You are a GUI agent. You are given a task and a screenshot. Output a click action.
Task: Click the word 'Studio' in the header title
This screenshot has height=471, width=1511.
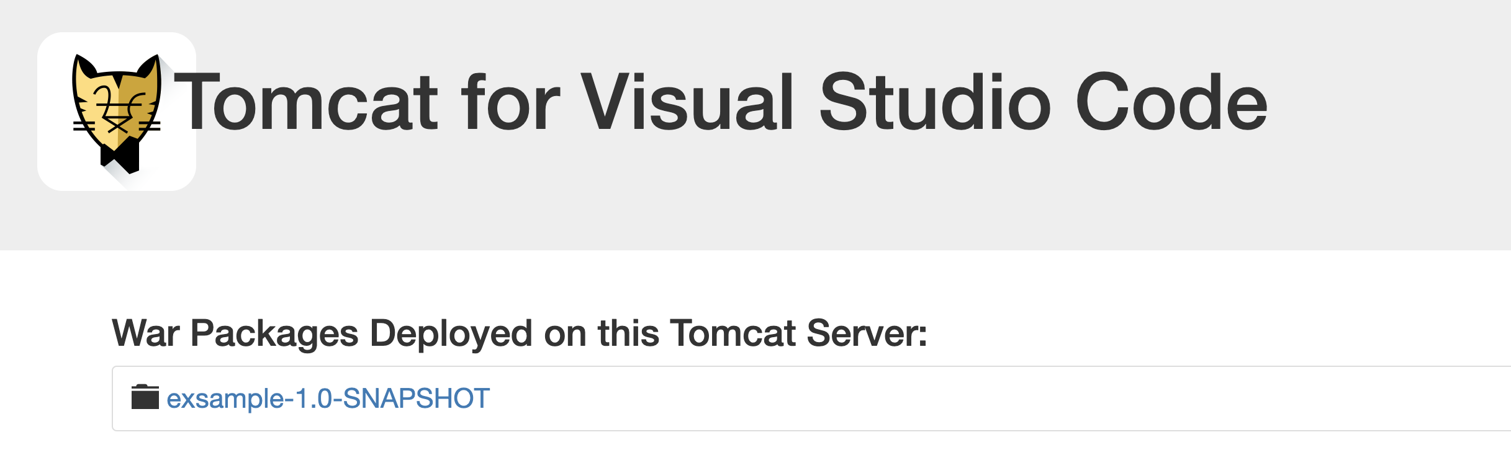936,102
